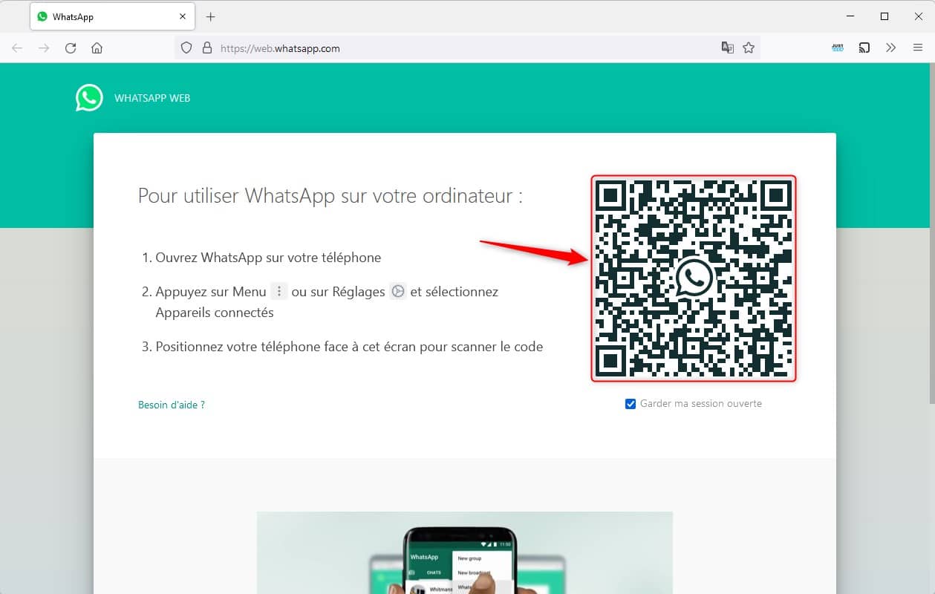This screenshot has height=594, width=935.
Task: Open the extension icon beside the cast button
Action: [838, 48]
